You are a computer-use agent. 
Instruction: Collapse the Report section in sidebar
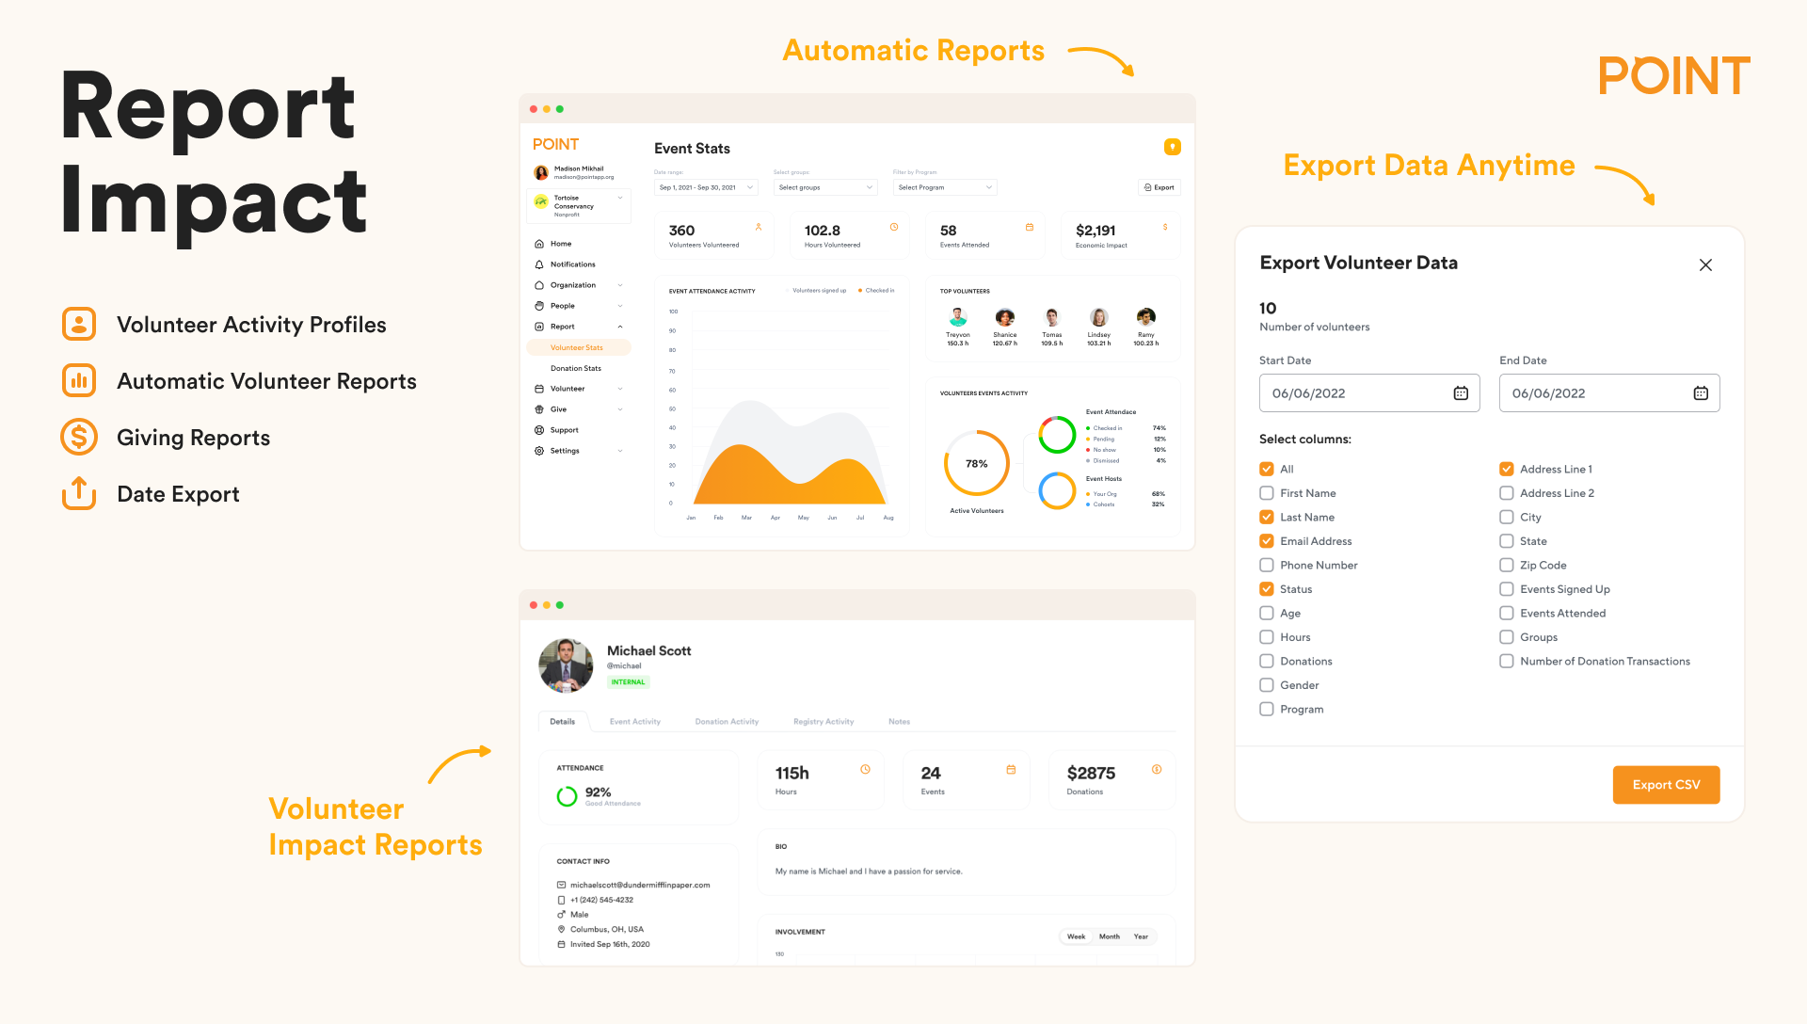click(618, 326)
